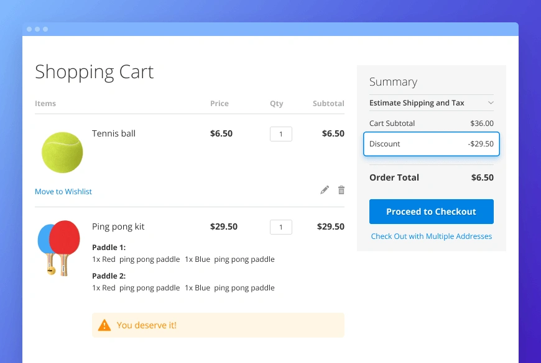Viewport: 541px width, 363px height.
Task: Choose Check Out with Multiple Addresses
Action: click(x=432, y=236)
